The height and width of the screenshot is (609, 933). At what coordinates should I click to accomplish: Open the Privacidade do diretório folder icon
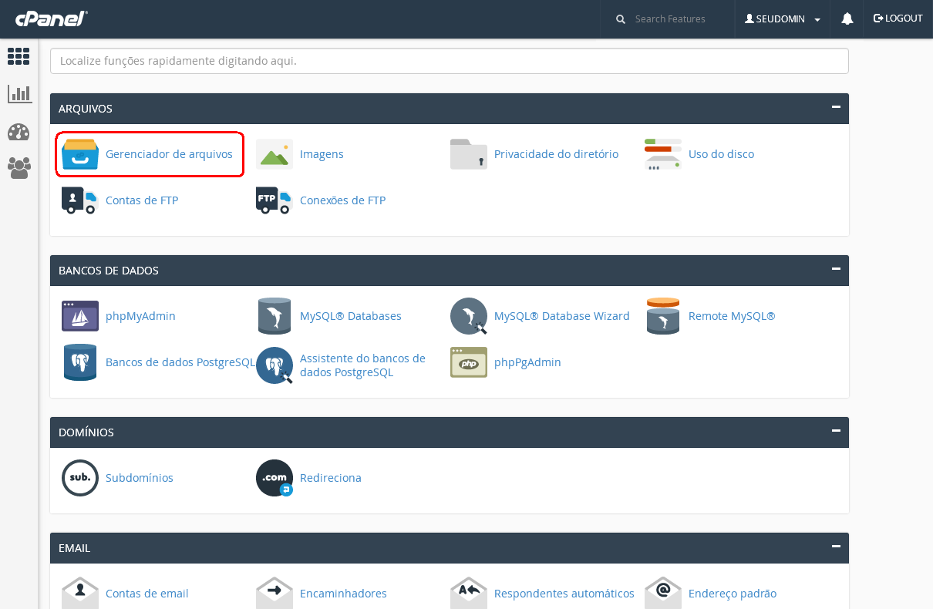click(x=469, y=154)
